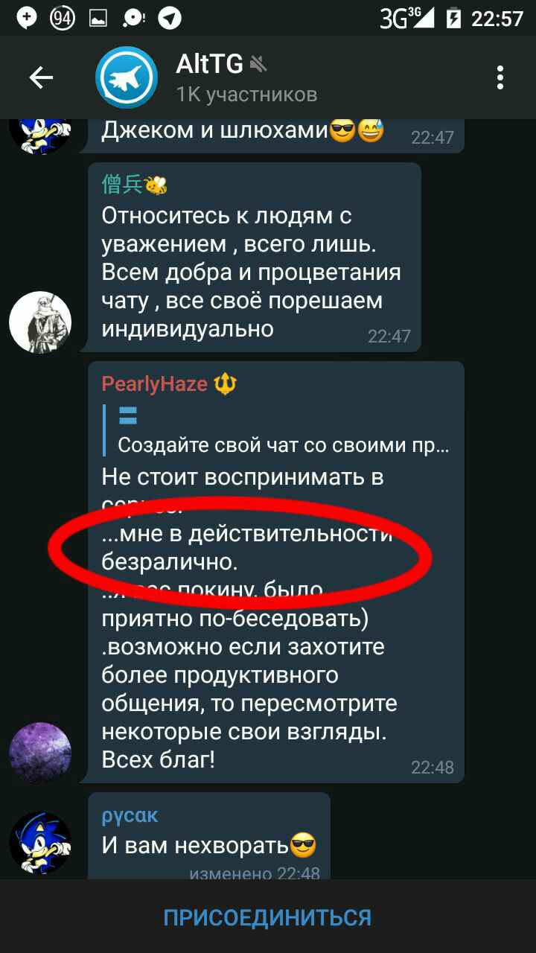The height and width of the screenshot is (953, 536).
Task: Tap PearlyHaze's purple galaxy avatar
Action: tap(40, 753)
